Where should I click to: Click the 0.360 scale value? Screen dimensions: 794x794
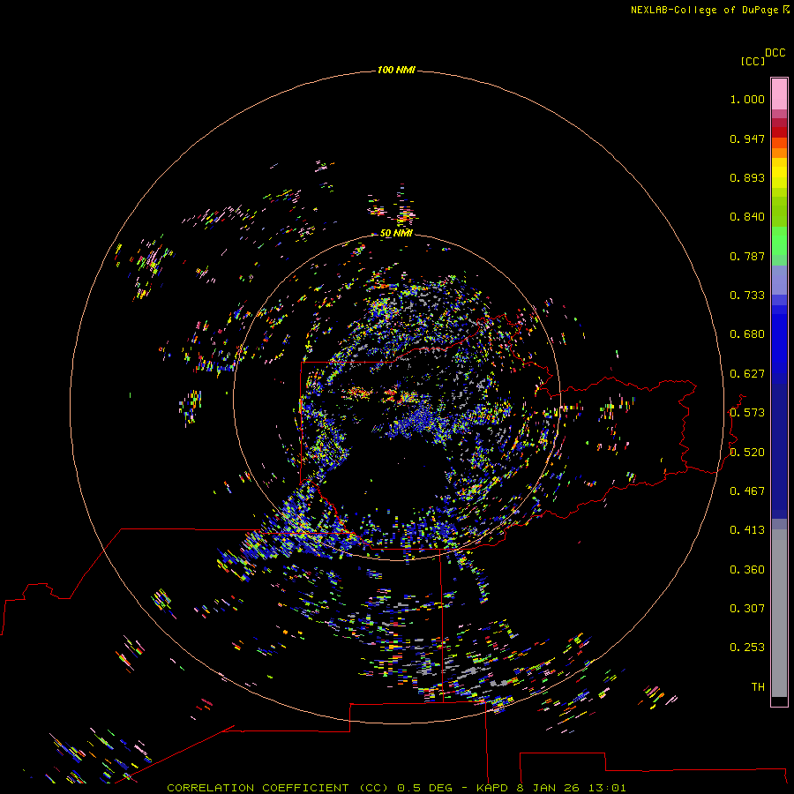747,570
